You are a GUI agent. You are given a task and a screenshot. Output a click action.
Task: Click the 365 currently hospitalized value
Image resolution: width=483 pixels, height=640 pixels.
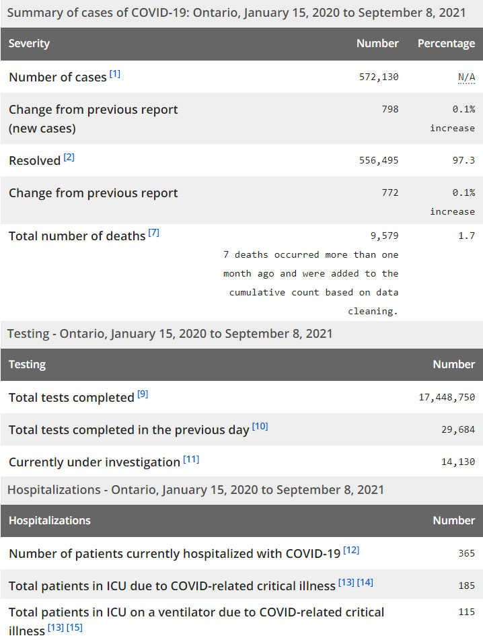click(x=466, y=553)
